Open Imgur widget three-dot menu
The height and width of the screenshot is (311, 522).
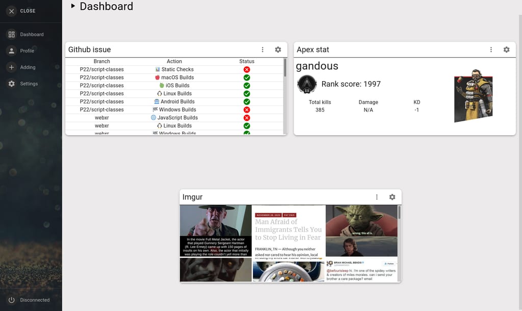click(x=377, y=197)
